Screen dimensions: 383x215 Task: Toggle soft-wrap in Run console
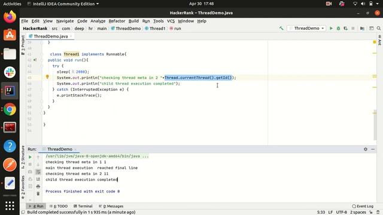click(38, 172)
